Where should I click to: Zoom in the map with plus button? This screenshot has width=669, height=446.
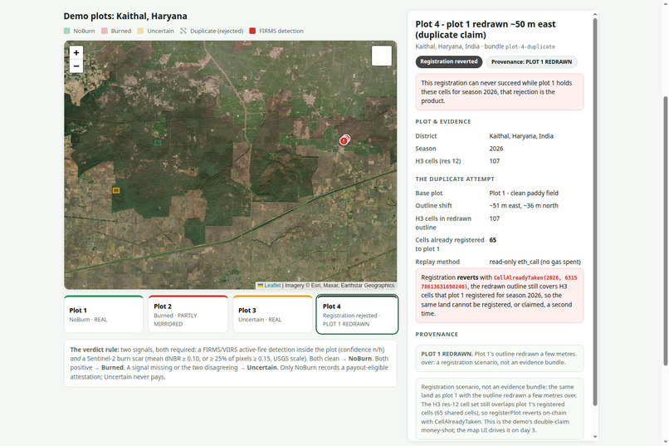(76, 52)
